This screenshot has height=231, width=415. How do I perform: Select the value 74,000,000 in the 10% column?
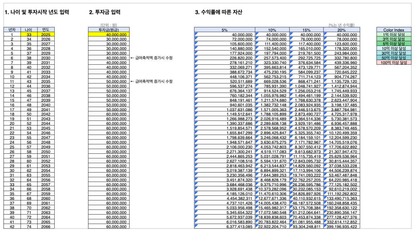tap(272, 39)
